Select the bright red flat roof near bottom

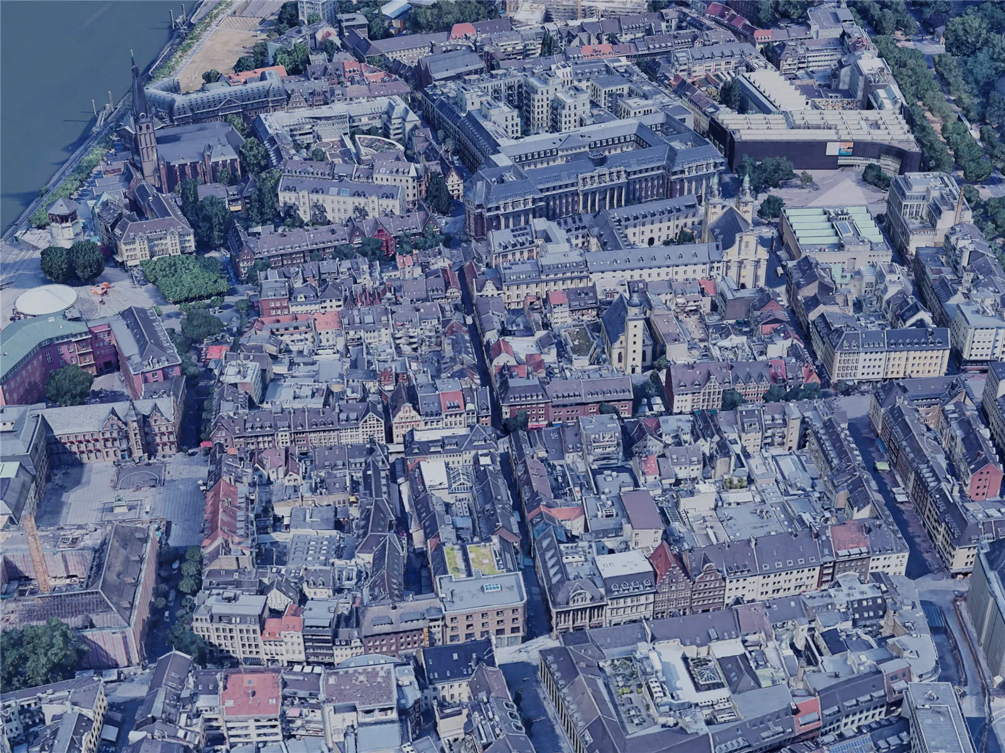coord(251,695)
